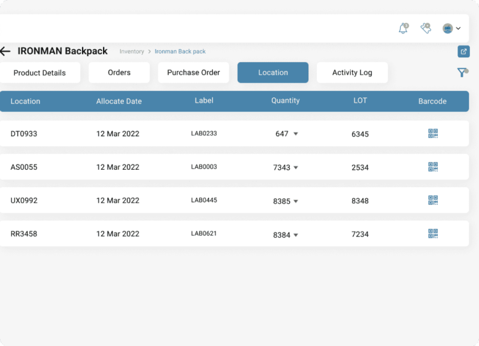Select the UX0992 location row
The height and width of the screenshot is (346, 479).
point(24,201)
